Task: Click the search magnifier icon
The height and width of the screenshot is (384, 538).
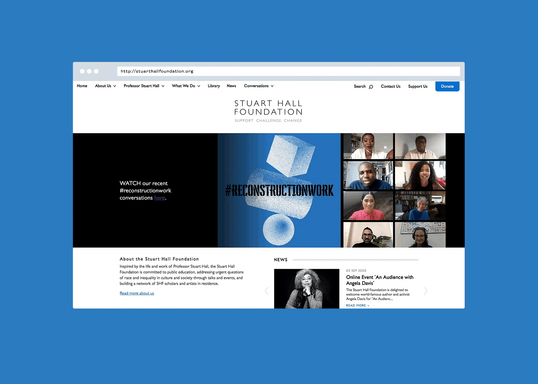Action: [371, 87]
